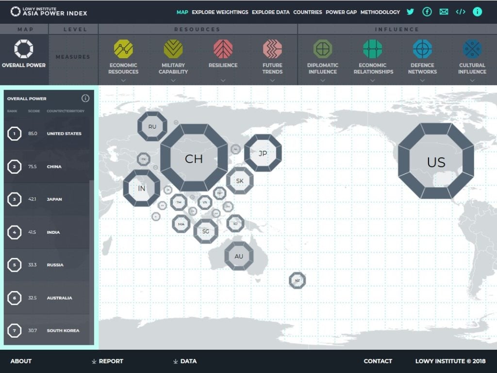Select the Future Trends icon

pyautogui.click(x=272, y=49)
